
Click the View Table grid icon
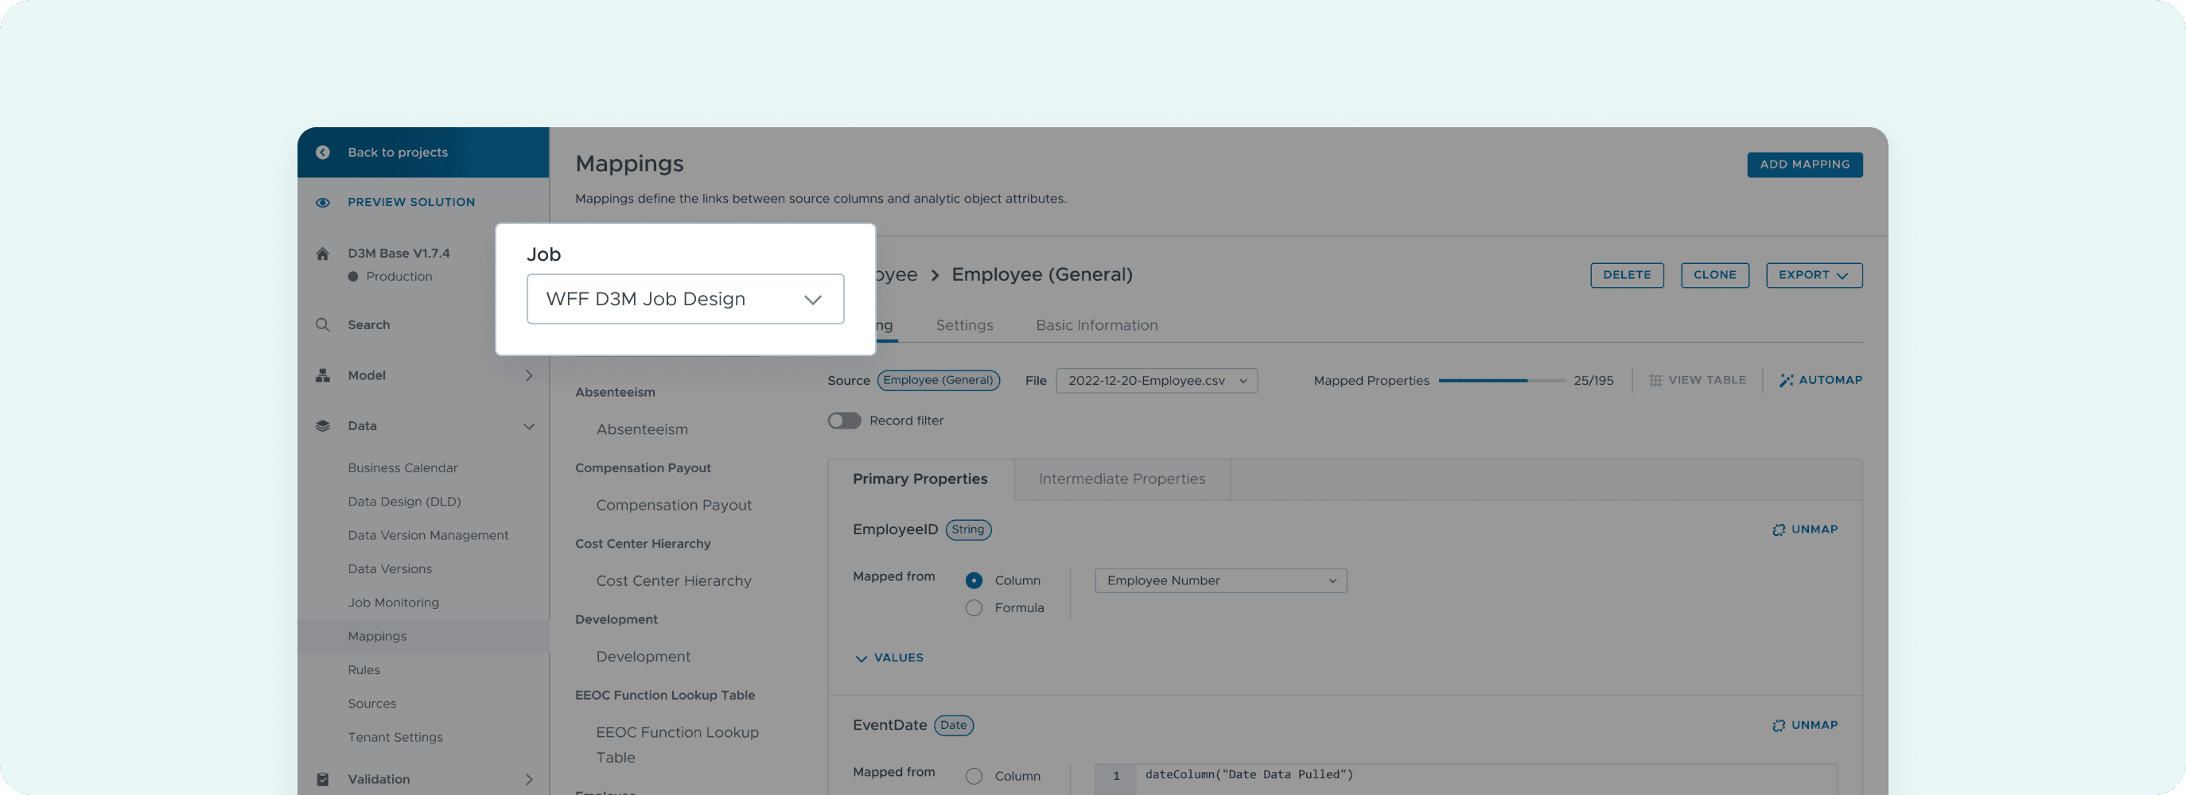coord(1655,380)
